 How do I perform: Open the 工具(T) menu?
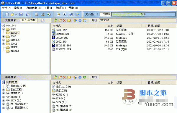click(x=49, y=8)
